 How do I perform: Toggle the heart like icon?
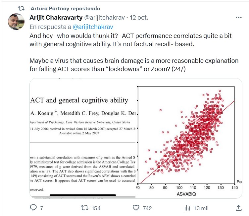pyautogui.click(x=136, y=208)
